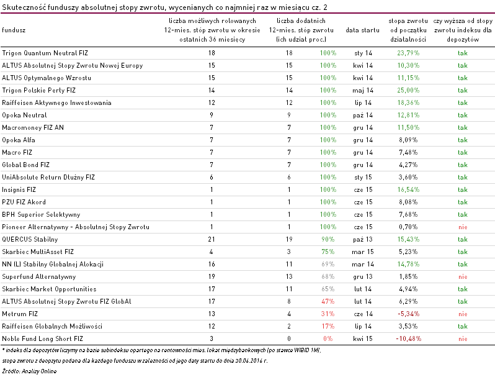This screenshot has width=495, height=377.
Task: Select Global Bond FIZ fund name
Action: pyautogui.click(x=25, y=165)
